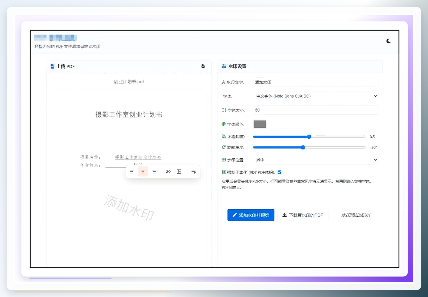This screenshot has width=428, height=297.
Task: Click the PDF file icon beside 上传 PDF
Action: point(52,66)
